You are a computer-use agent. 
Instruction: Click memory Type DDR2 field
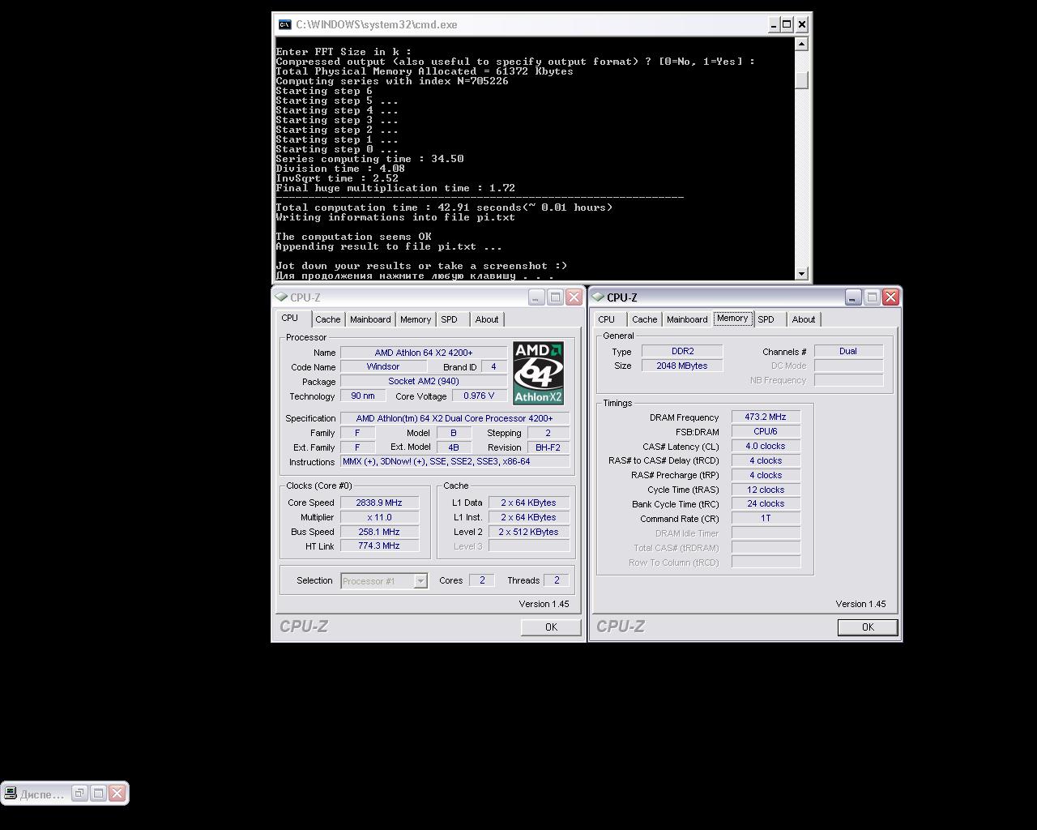click(x=682, y=351)
